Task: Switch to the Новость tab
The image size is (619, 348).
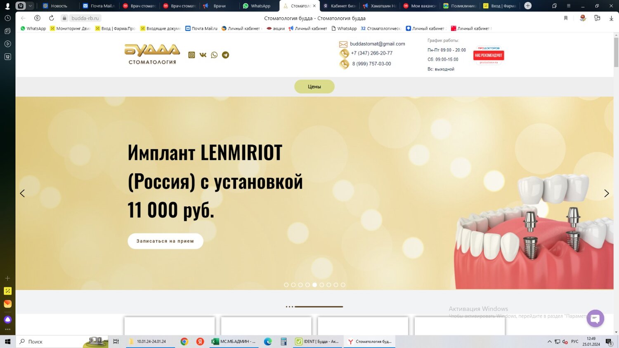Action: click(59, 6)
